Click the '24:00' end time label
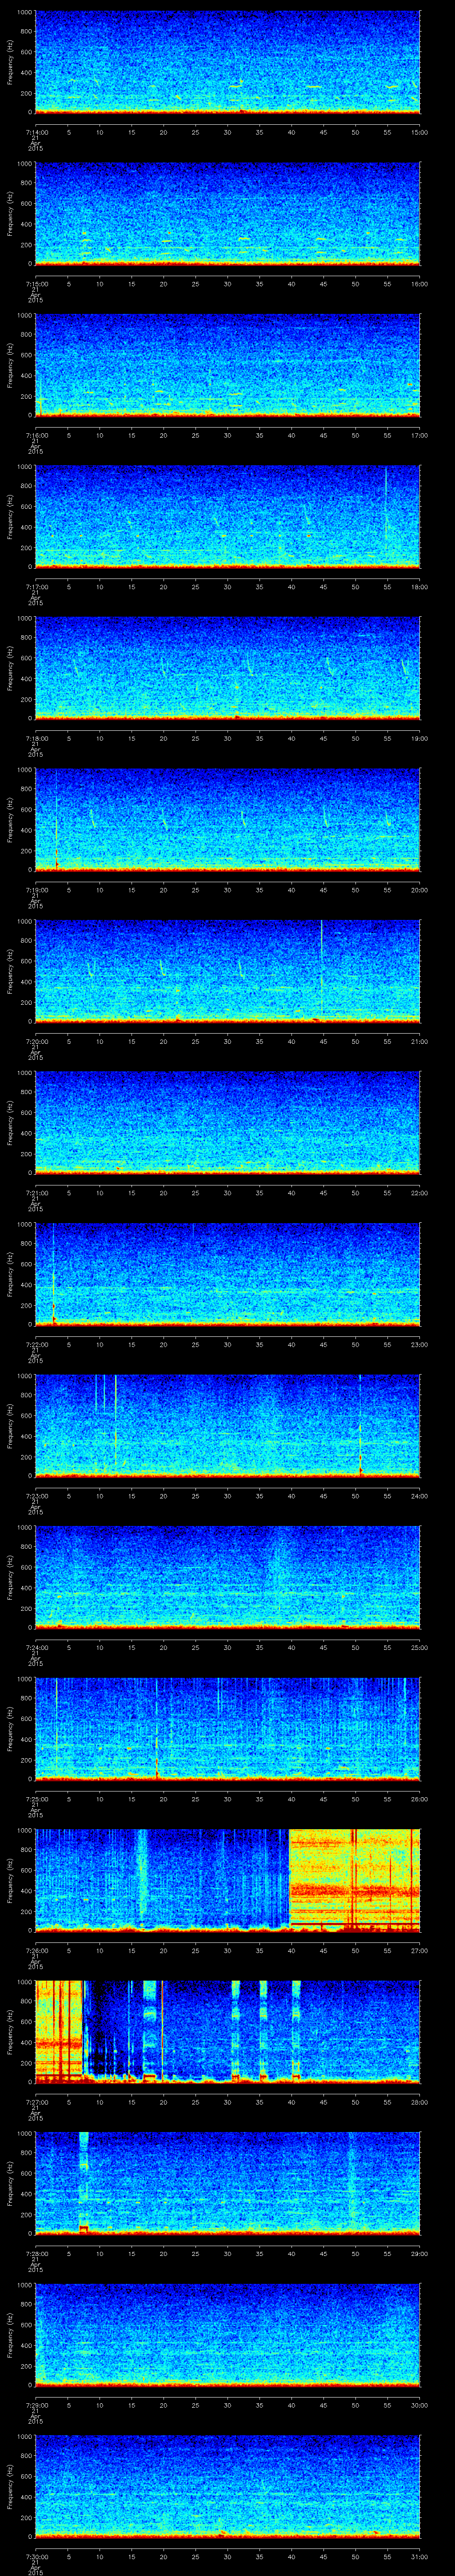The height and width of the screenshot is (2576, 455). (420, 1496)
